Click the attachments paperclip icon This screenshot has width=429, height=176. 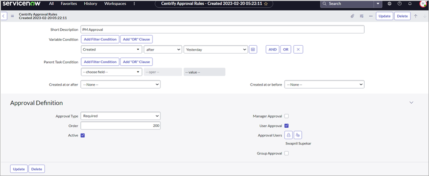[x=352, y=16]
